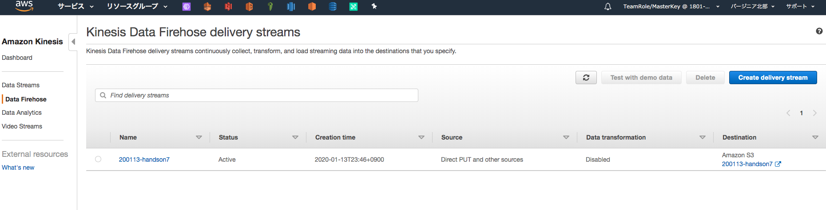Image resolution: width=826 pixels, height=210 pixels.
Task: Click the pushpin icon in the header
Action: (x=374, y=6)
